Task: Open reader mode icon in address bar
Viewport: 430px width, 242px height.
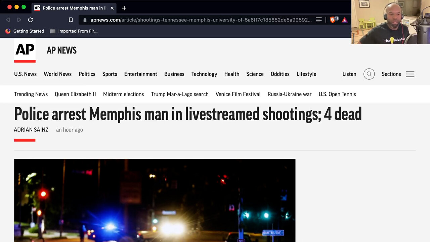Action: pos(319,20)
